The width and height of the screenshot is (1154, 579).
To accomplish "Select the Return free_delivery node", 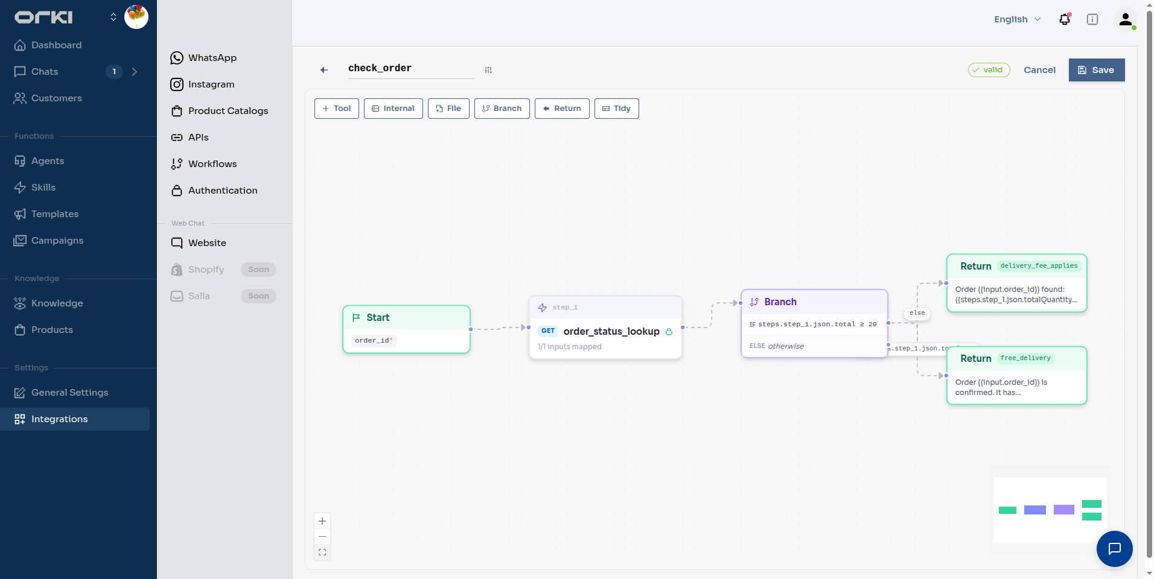I will pos(1017,375).
